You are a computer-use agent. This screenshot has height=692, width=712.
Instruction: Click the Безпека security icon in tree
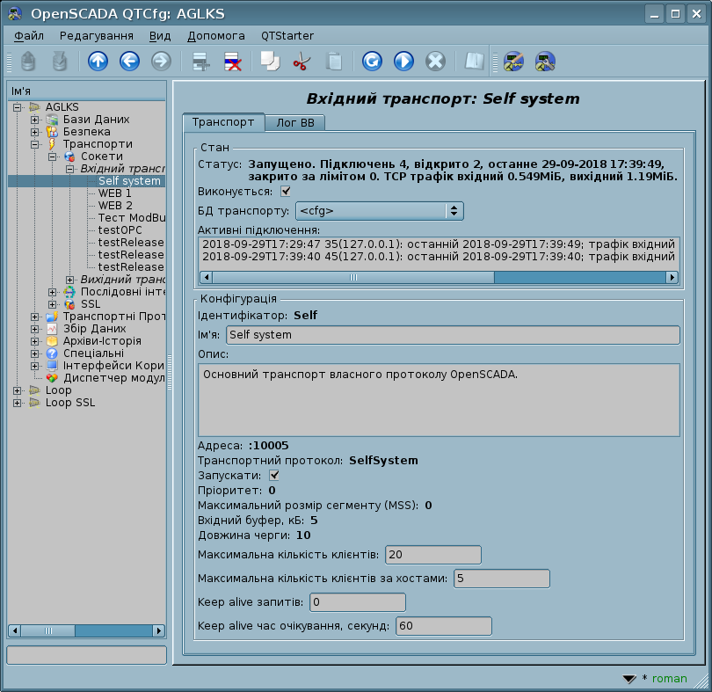[x=52, y=132]
